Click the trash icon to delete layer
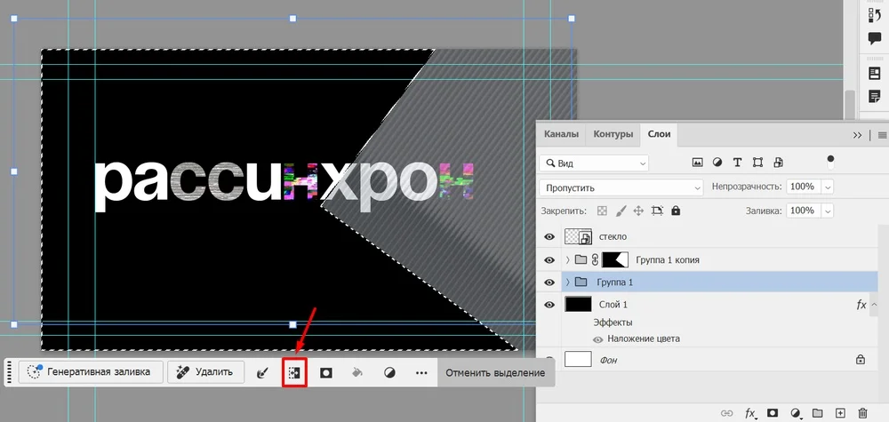This screenshot has width=889, height=422. pos(861,413)
